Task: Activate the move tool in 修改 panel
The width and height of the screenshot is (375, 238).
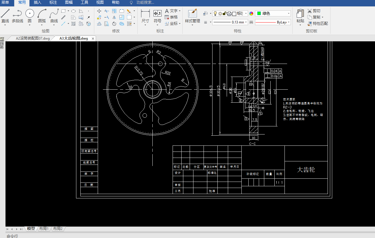Action: (x=99, y=11)
